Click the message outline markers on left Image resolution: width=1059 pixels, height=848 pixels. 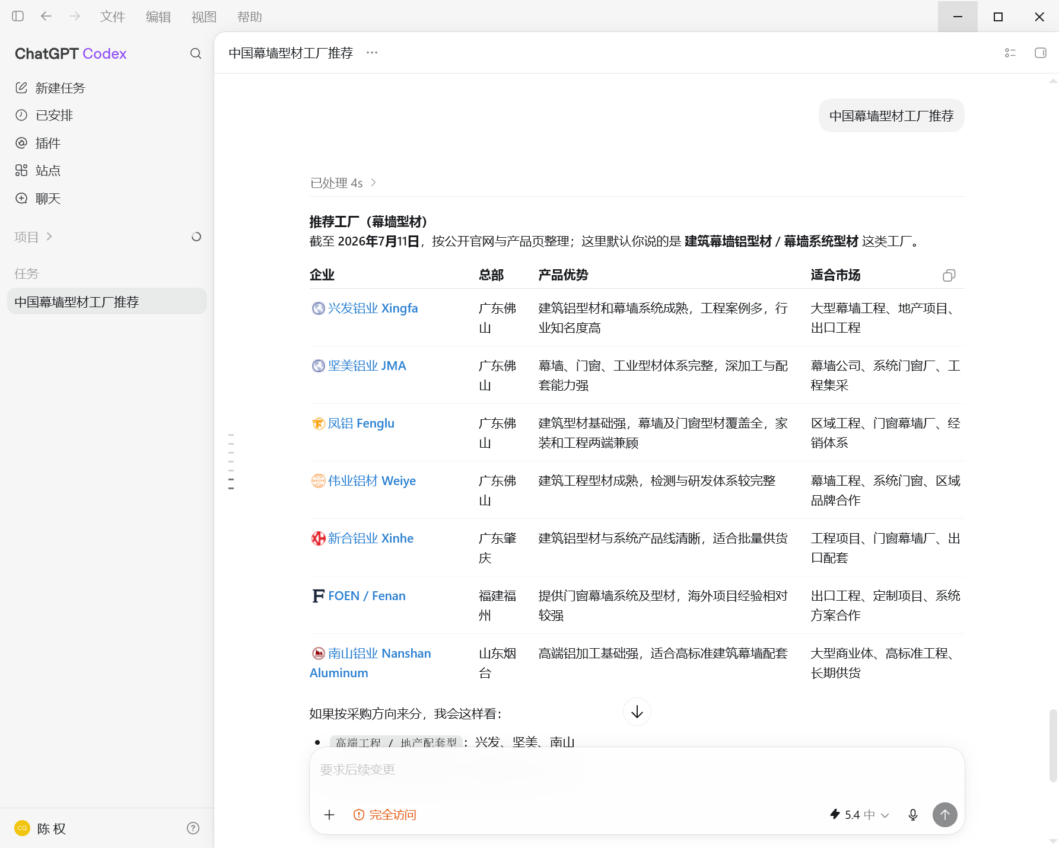(231, 462)
